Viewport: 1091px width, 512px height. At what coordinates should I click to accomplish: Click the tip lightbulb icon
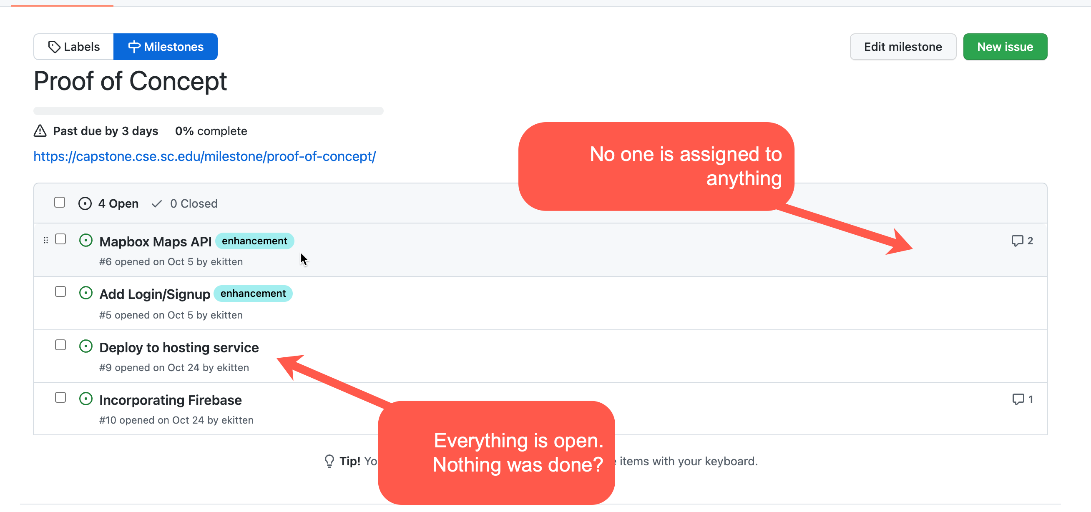329,461
